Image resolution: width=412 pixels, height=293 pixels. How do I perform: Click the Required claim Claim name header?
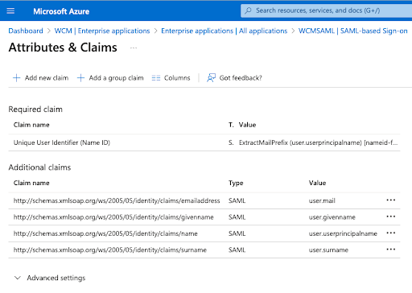[x=31, y=125]
